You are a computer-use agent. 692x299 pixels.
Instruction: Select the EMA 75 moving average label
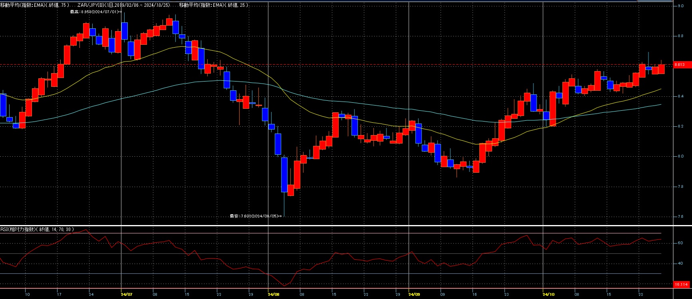pos(35,5)
